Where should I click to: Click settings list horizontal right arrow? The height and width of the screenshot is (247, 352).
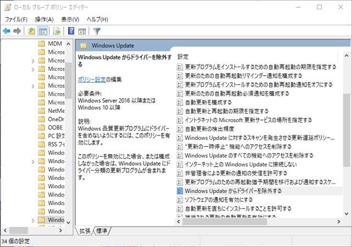click(x=339, y=222)
